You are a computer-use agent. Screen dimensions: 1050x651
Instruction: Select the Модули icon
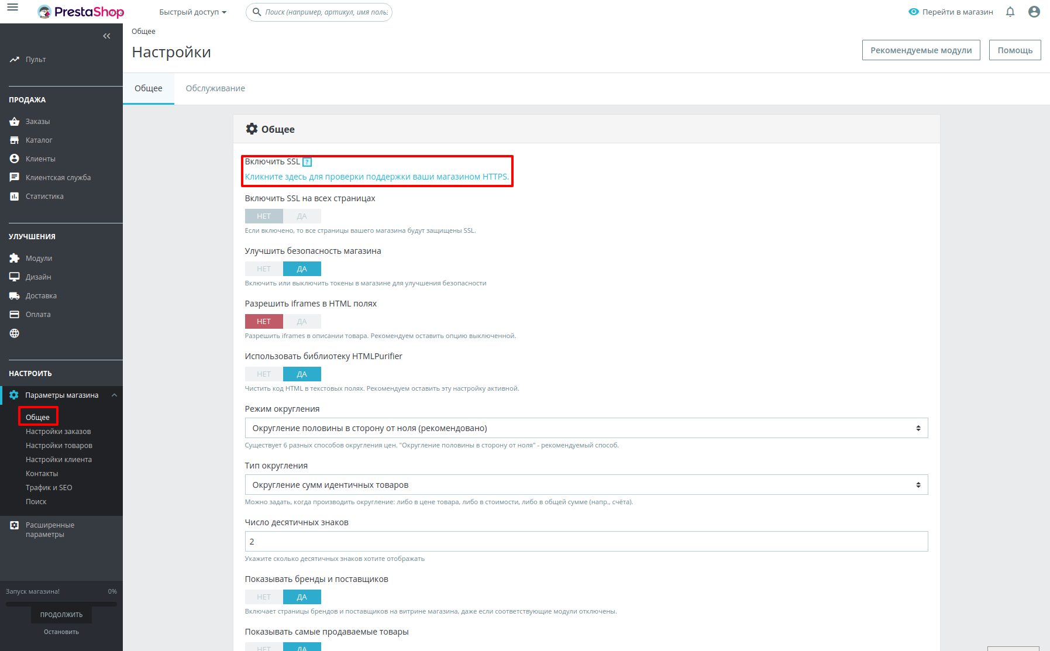coord(15,258)
